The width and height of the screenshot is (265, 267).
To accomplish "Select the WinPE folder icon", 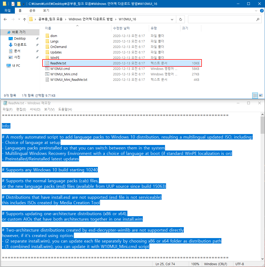I will (x=47, y=58).
